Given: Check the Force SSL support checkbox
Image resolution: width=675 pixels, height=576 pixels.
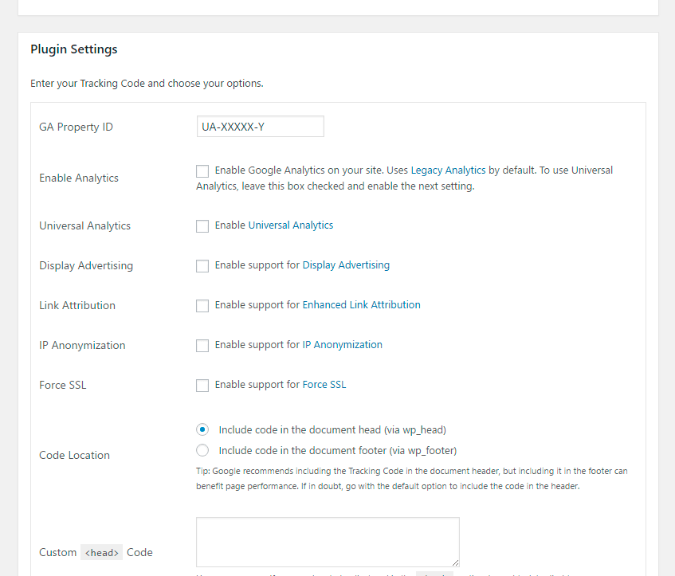Looking at the screenshot, I should coord(202,385).
